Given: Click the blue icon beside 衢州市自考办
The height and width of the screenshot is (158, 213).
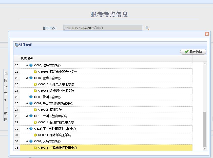Looking at the screenshot, I should [31, 97].
